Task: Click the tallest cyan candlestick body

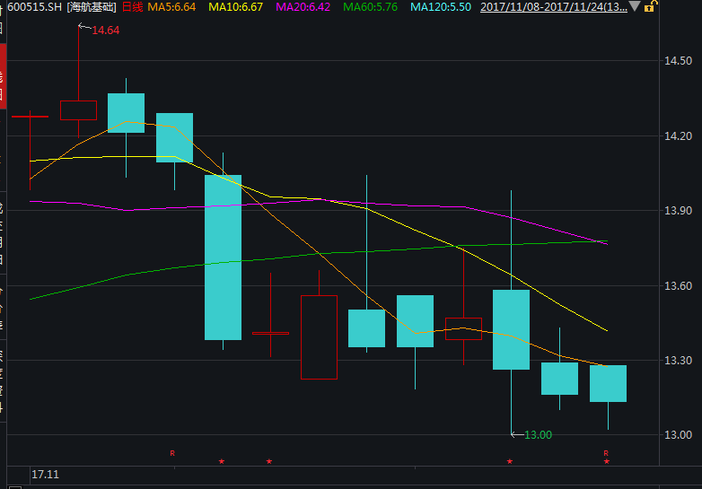Action: (223, 258)
